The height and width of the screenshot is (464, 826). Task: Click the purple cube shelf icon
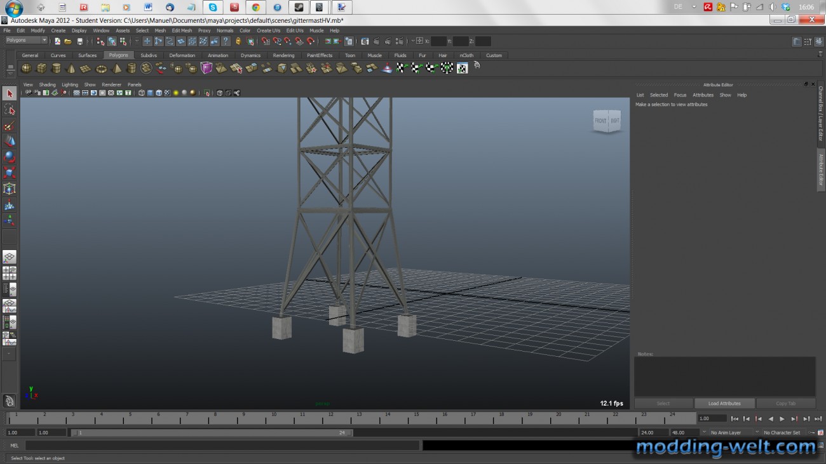click(207, 68)
